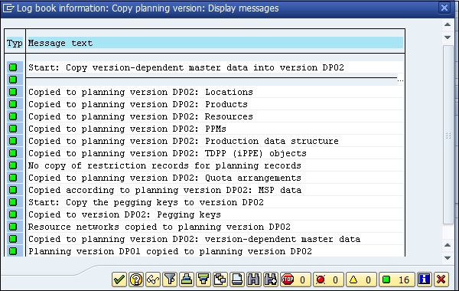Show warnings via yellow triangle 0 button
Image resolution: width=459 pixels, height=291 pixels.
coord(362,280)
